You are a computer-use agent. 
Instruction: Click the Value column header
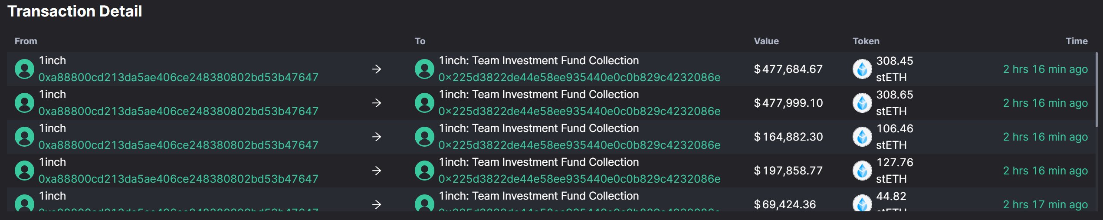click(766, 41)
